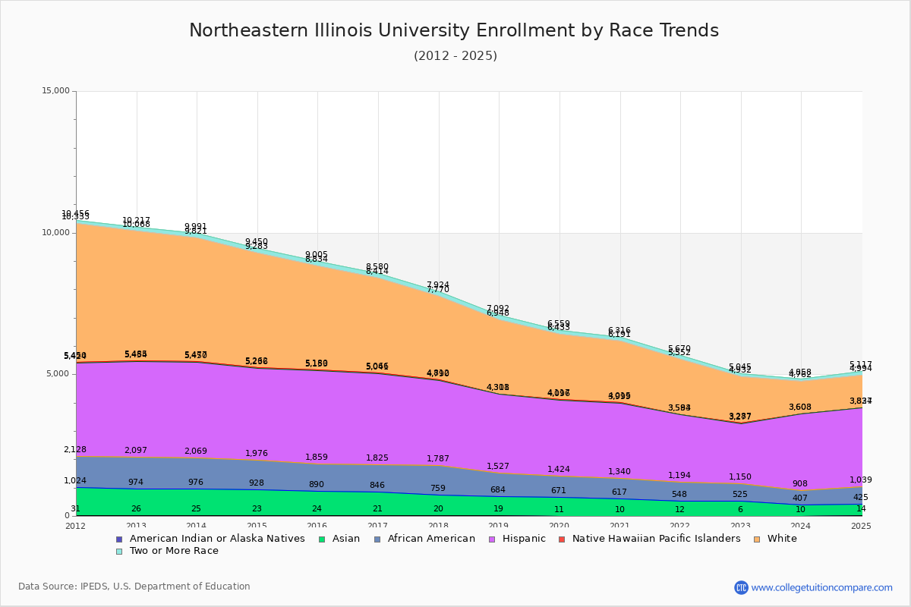Toggle the Asian series legend entry
911x607 pixels.
[x=339, y=539]
